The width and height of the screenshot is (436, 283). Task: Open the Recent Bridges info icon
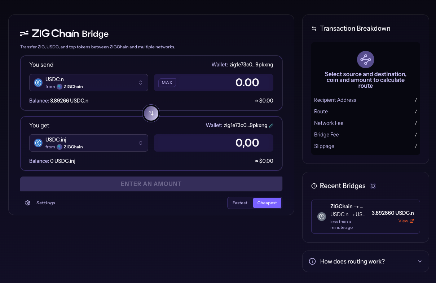tap(373, 186)
